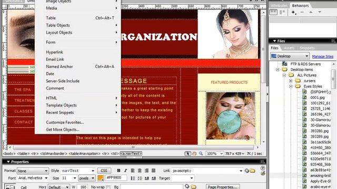Open the Properties panel options menu icon
The width and height of the screenshot is (337, 189).
coord(262,162)
